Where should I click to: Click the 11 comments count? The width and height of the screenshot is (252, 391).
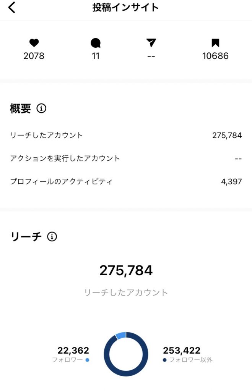point(96,56)
